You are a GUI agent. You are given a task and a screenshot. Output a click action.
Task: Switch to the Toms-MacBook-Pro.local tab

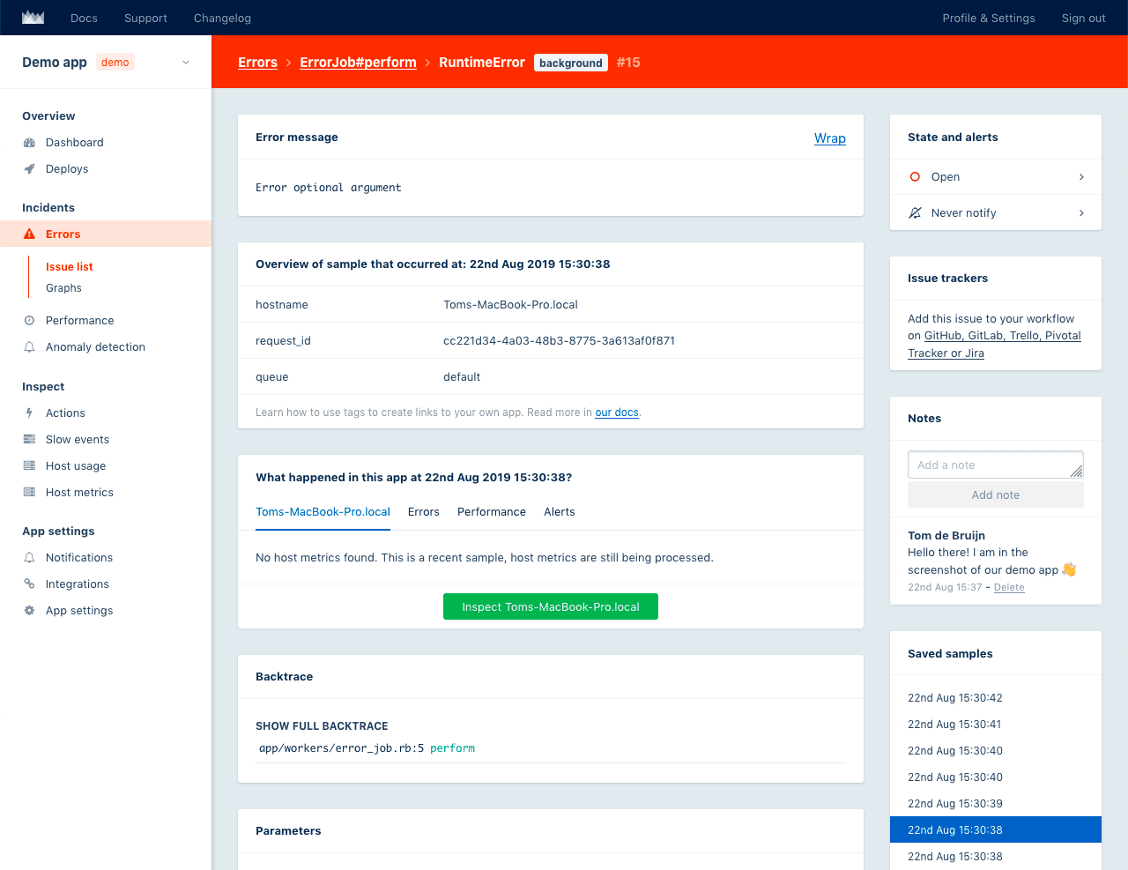click(323, 512)
